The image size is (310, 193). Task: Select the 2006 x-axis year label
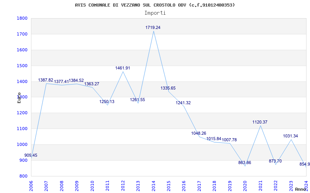(x=31, y=186)
